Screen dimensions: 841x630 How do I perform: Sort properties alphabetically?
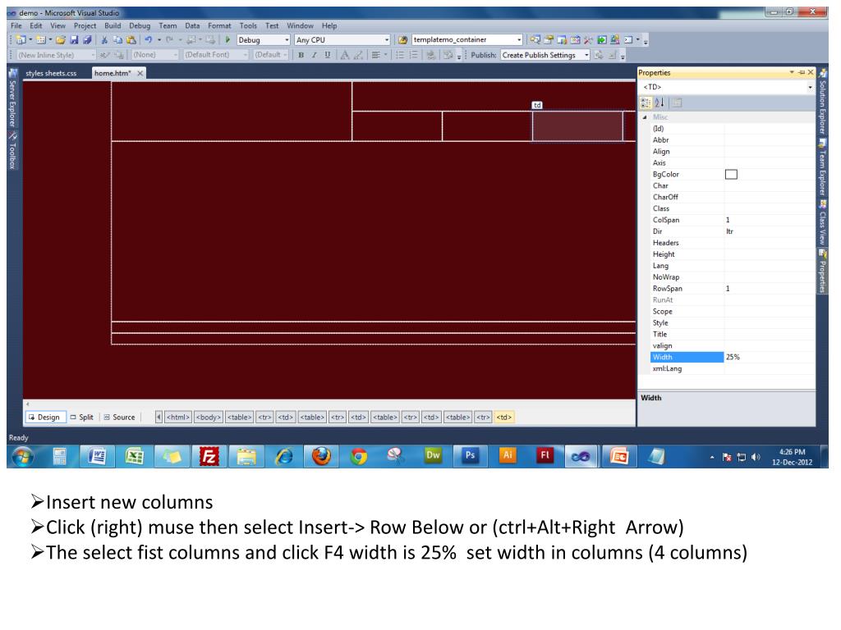[659, 103]
